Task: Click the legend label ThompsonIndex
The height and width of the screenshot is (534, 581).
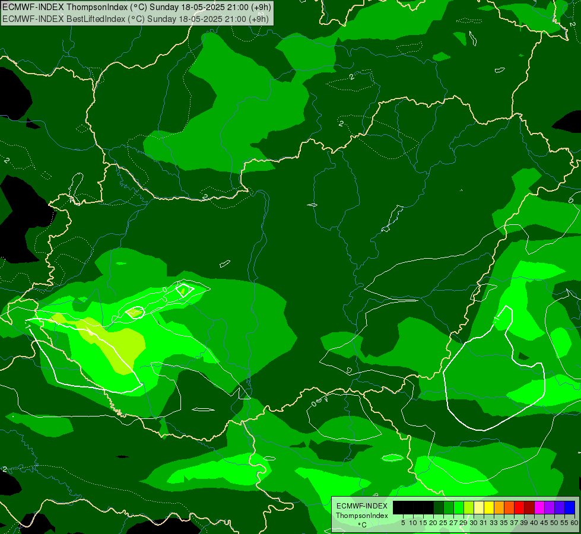Action: pos(362,516)
